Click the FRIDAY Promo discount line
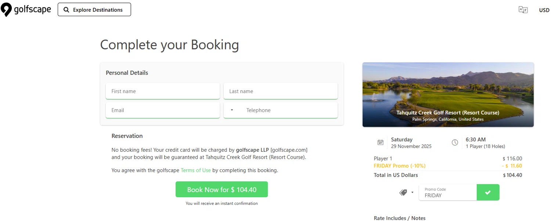 [x=400, y=166]
